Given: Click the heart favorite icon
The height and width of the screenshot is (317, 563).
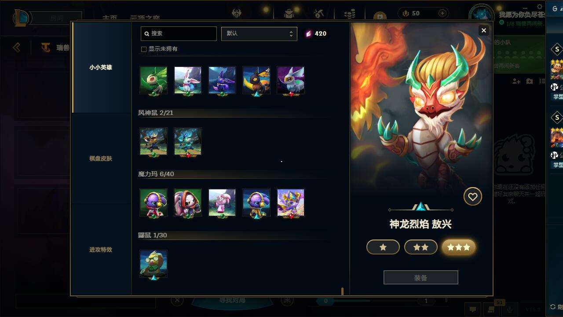Looking at the screenshot, I should click(473, 197).
